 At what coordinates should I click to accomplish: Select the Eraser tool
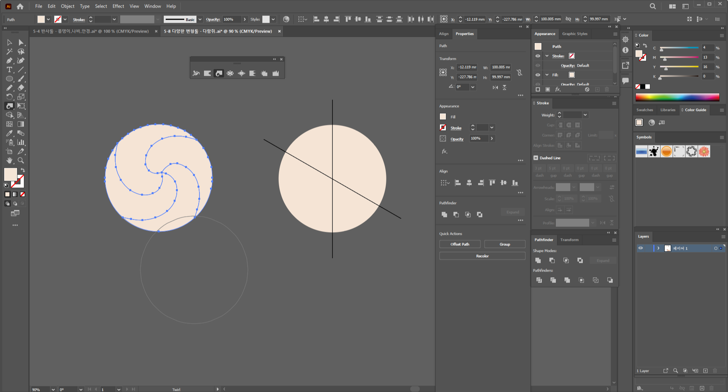pyautogui.click(x=21, y=88)
